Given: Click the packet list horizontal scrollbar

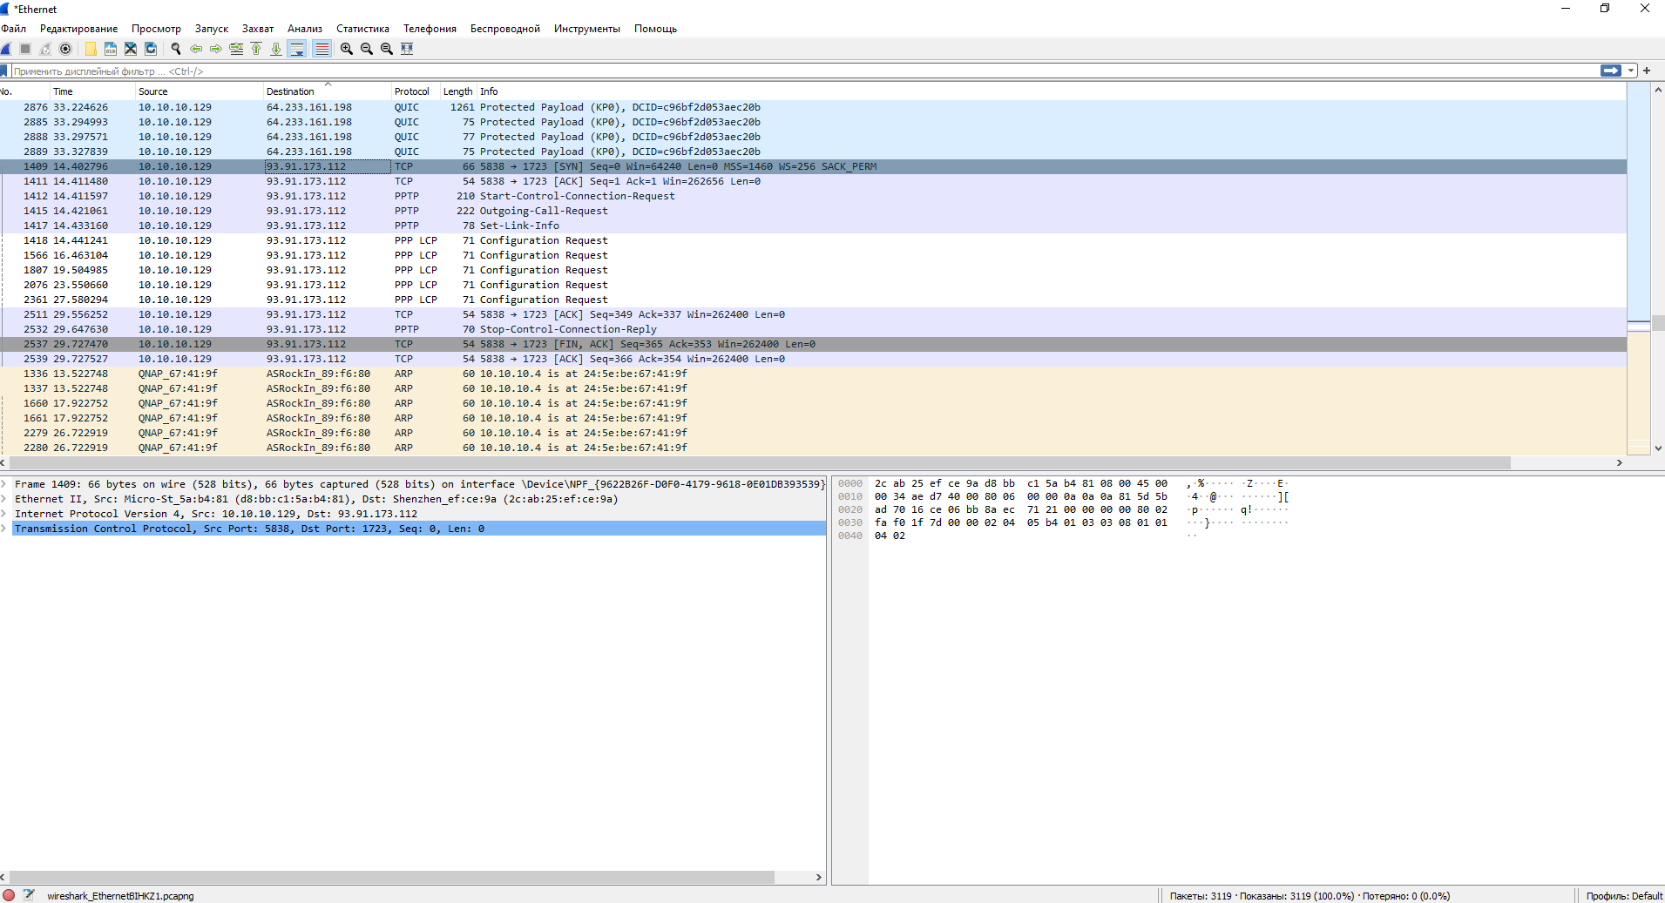Looking at the screenshot, I should pyautogui.click(x=759, y=462).
